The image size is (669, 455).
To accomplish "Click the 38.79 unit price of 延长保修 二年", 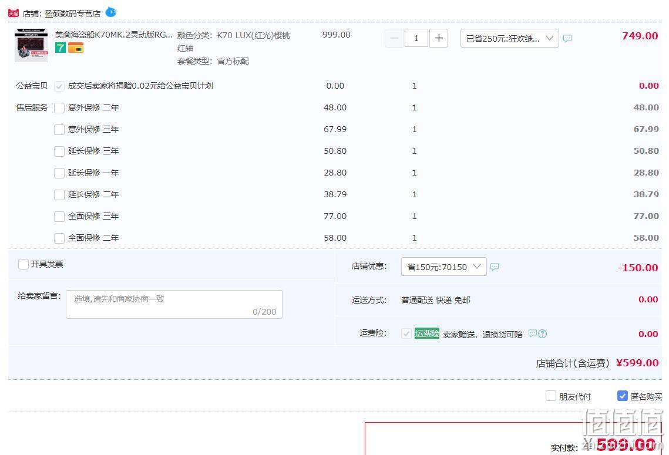I will (x=335, y=194).
